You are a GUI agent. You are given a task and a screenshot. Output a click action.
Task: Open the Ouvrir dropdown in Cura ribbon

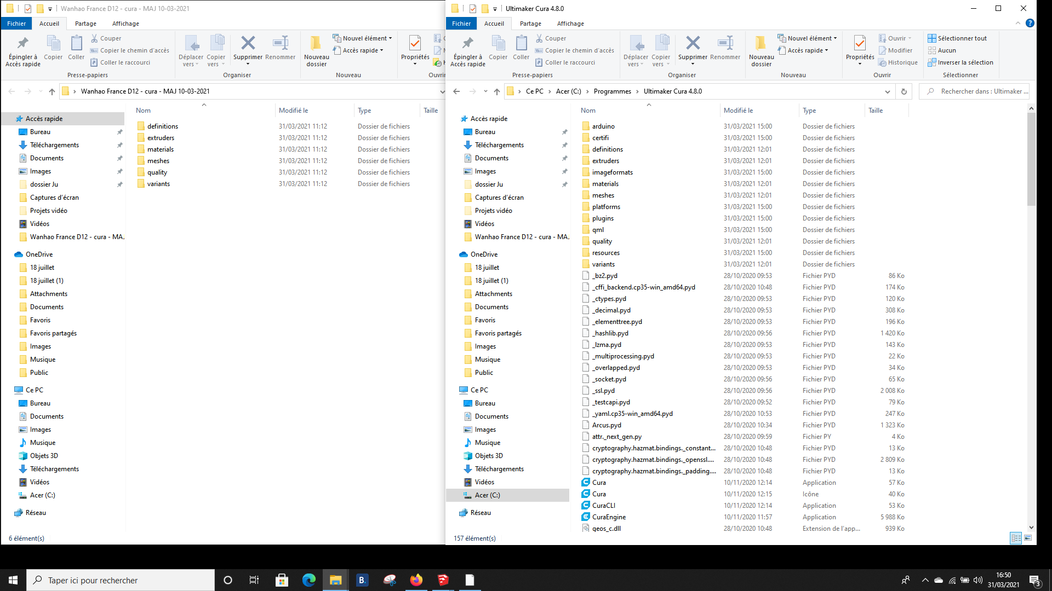[895, 38]
